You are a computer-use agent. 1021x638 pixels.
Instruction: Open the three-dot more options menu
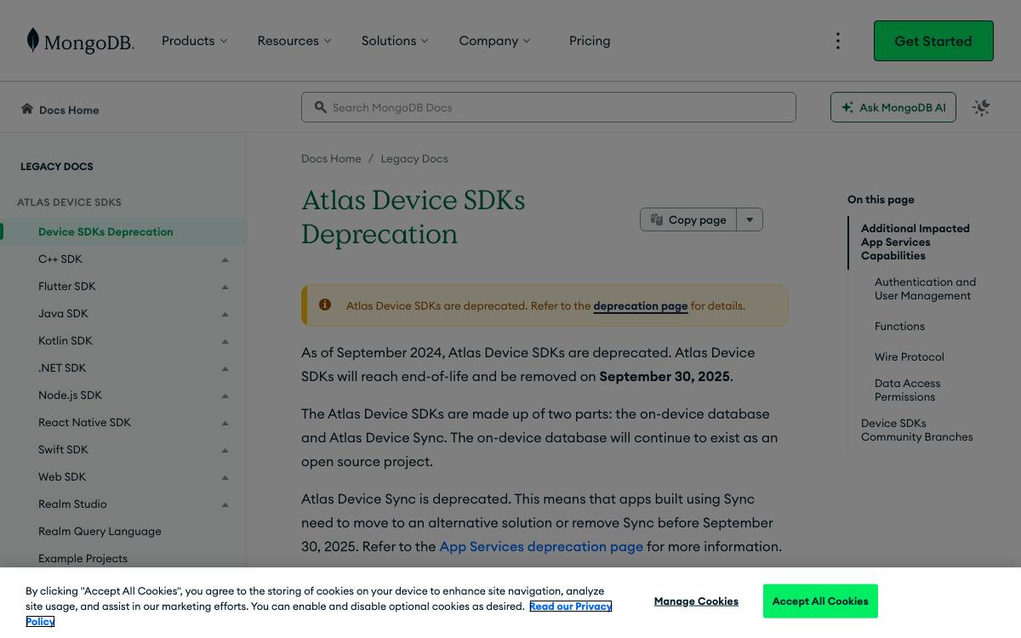tap(838, 41)
